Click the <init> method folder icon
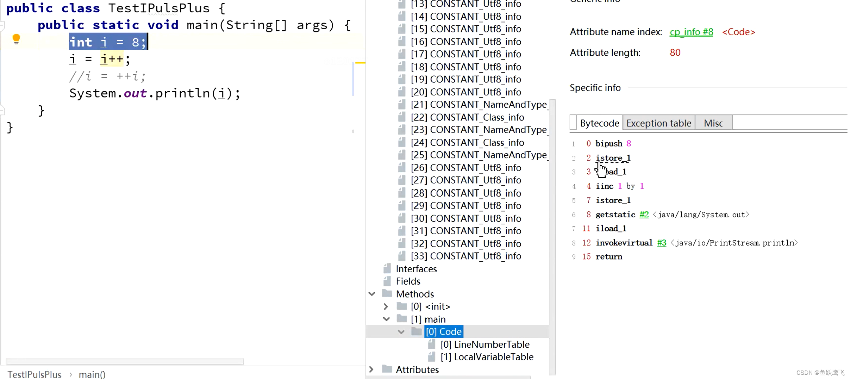Screen dimensions: 850x379 pyautogui.click(x=402, y=306)
